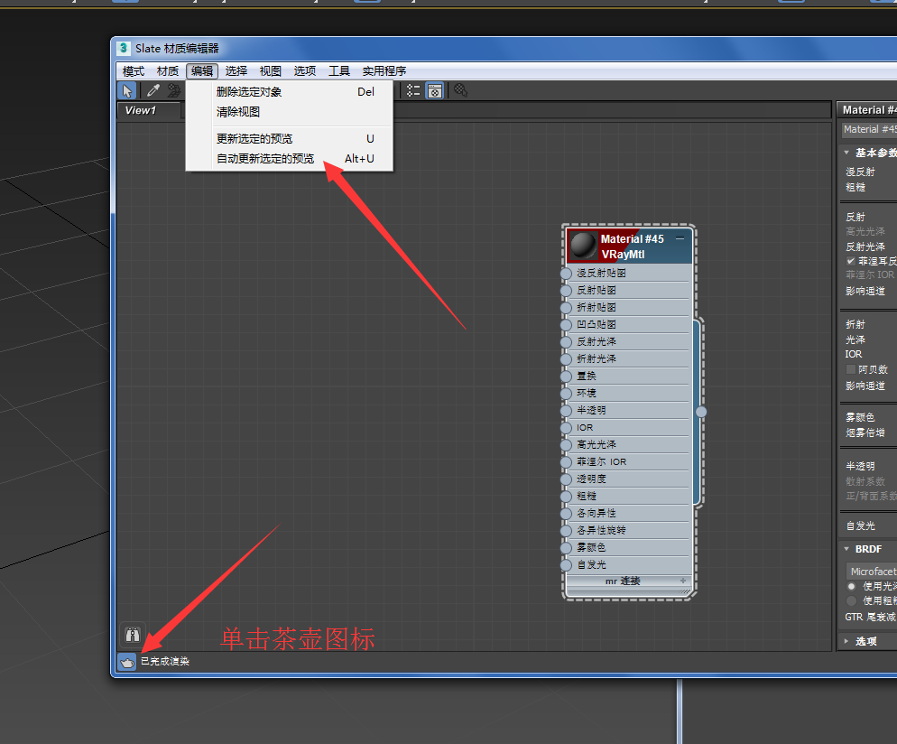Choose 删除选定对象 from the menu
The width and height of the screenshot is (897, 744).
click(290, 91)
